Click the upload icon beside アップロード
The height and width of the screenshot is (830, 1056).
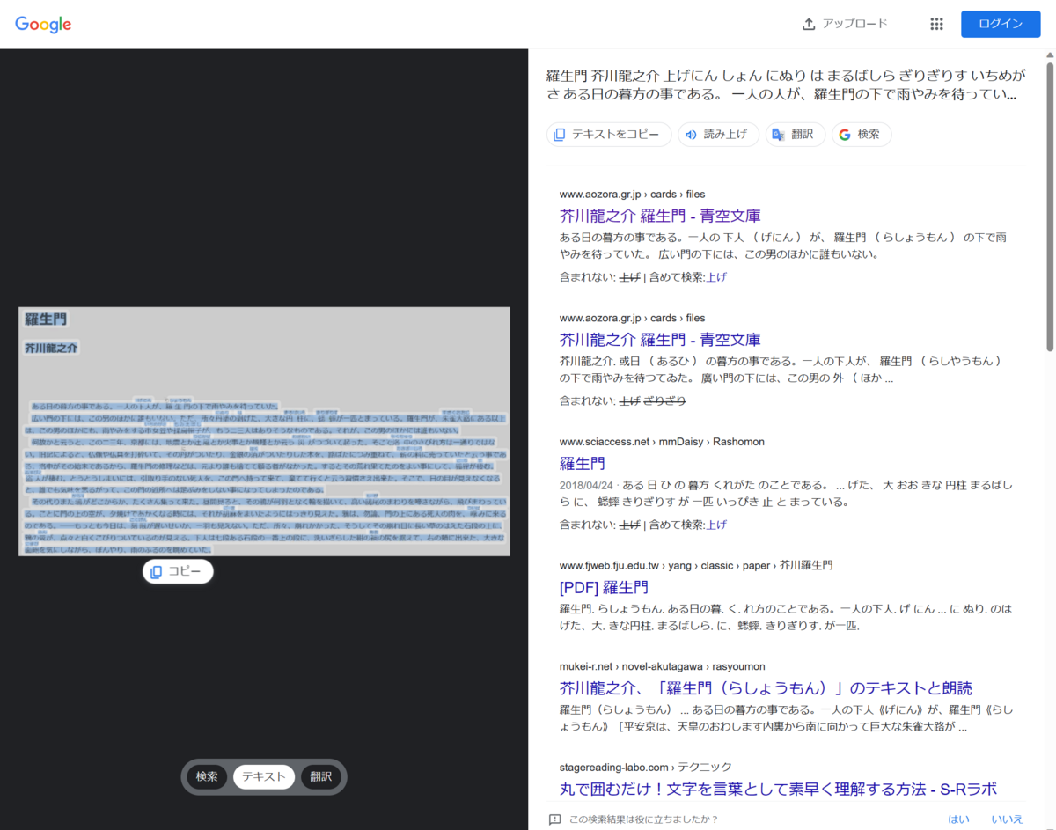809,24
